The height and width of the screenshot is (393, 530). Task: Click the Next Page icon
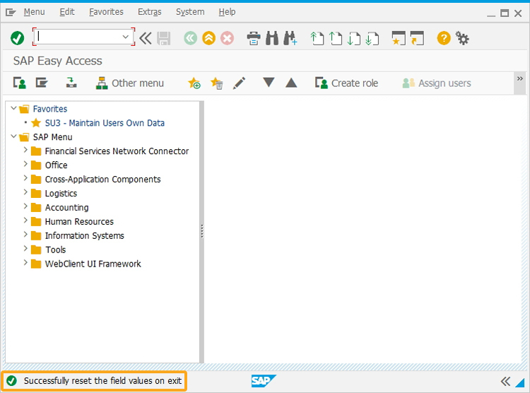click(x=353, y=38)
